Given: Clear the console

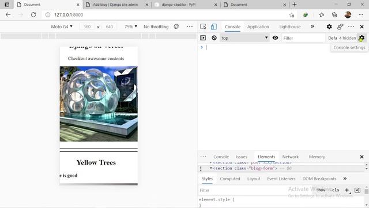Looking at the screenshot, I should pyautogui.click(x=214, y=38).
